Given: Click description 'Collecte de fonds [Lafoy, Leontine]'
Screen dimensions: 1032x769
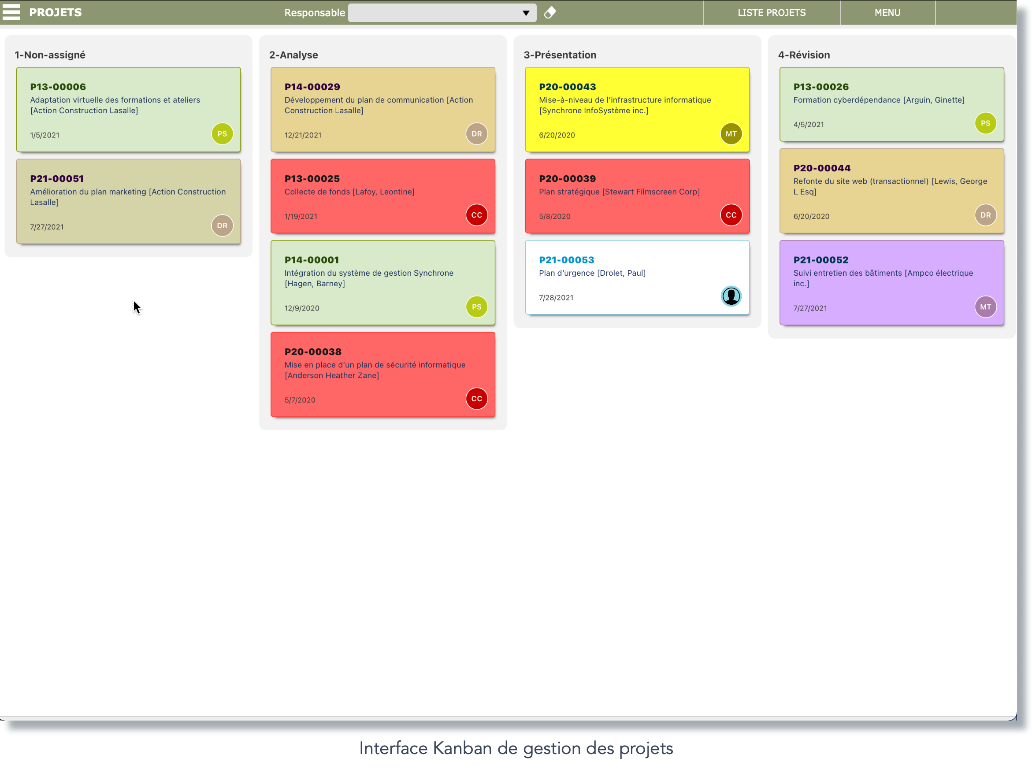Looking at the screenshot, I should (x=349, y=191).
